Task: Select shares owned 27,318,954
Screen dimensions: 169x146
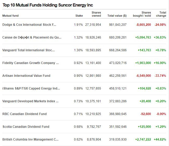Action: (93, 25)
